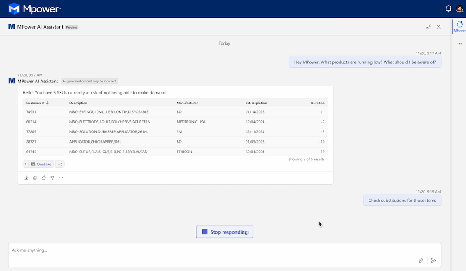This screenshot has height=271, width=466.
Task: Click the 'What products are running low' message
Action: click(x=365, y=62)
